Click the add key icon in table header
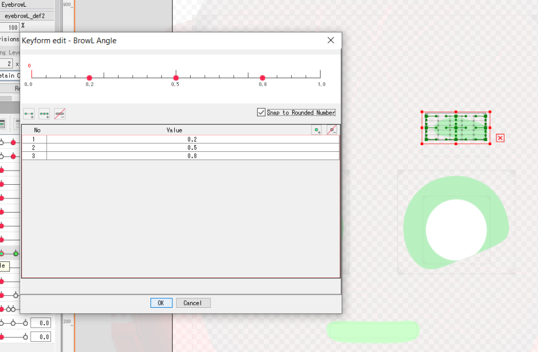This screenshot has width=538, height=352. click(x=317, y=130)
